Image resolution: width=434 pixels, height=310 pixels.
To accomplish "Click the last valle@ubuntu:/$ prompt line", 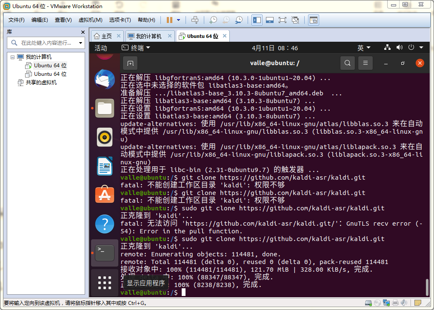I will (149, 292).
